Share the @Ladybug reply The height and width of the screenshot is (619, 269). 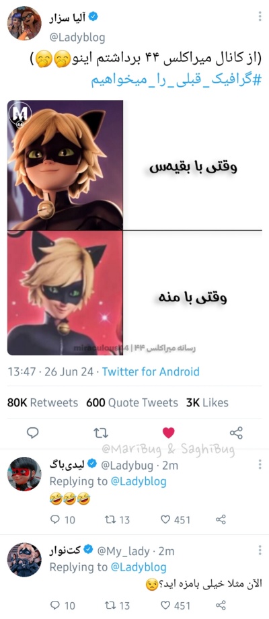coord(221,519)
